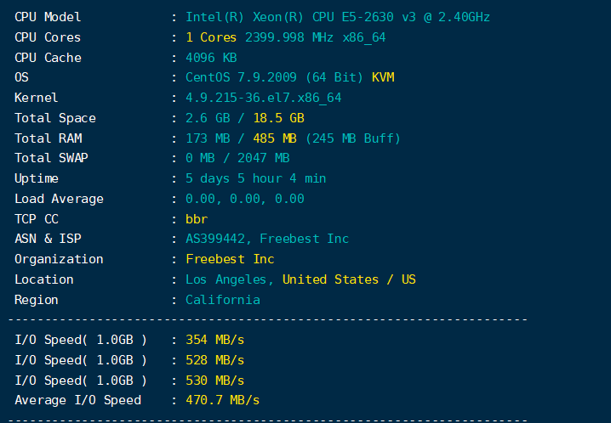Select the 354 MB/s I/O speed result
This screenshot has width=611, height=423.
point(214,340)
